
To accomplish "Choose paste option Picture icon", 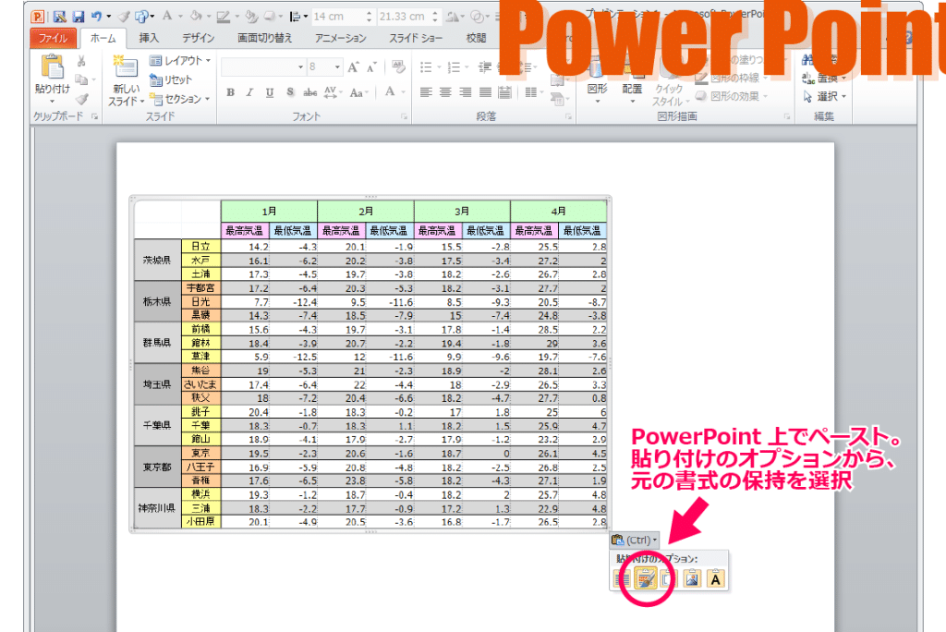I will [x=692, y=579].
